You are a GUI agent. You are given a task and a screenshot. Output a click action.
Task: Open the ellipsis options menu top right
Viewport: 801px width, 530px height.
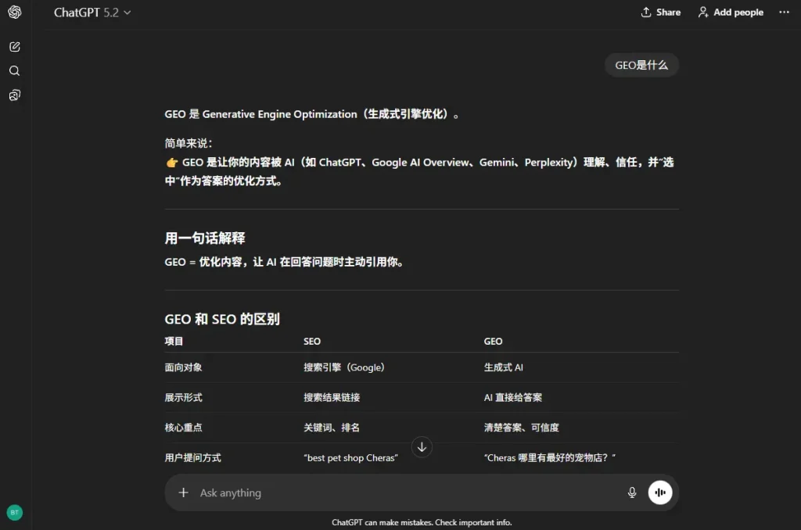[x=785, y=12]
